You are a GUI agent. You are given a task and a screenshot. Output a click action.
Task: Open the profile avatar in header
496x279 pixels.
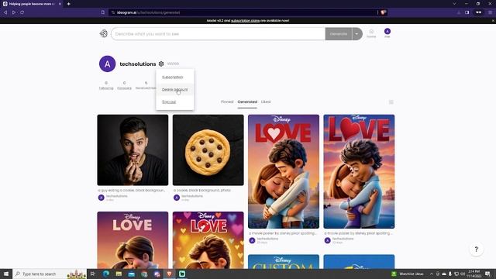[x=387, y=31]
